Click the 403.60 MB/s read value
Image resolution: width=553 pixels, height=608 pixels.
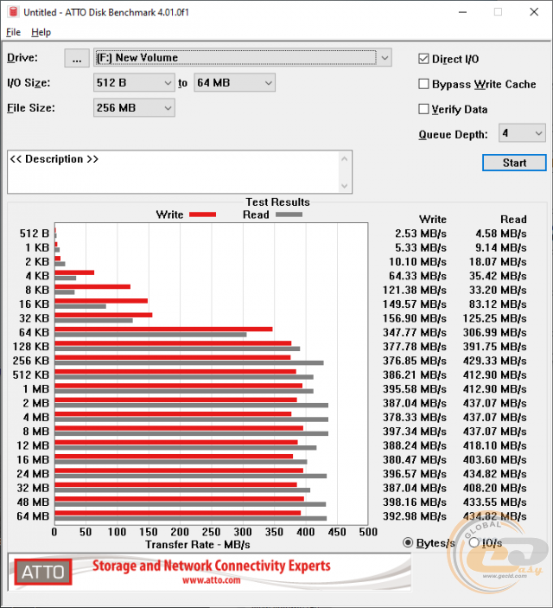click(494, 460)
